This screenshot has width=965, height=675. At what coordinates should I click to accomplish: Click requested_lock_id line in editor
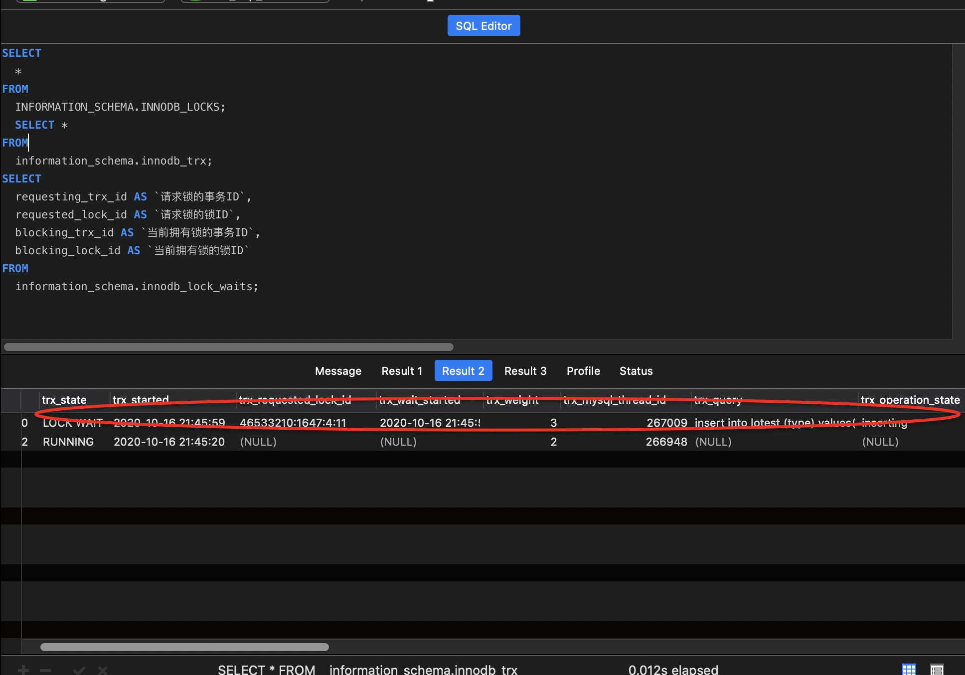[128, 214]
